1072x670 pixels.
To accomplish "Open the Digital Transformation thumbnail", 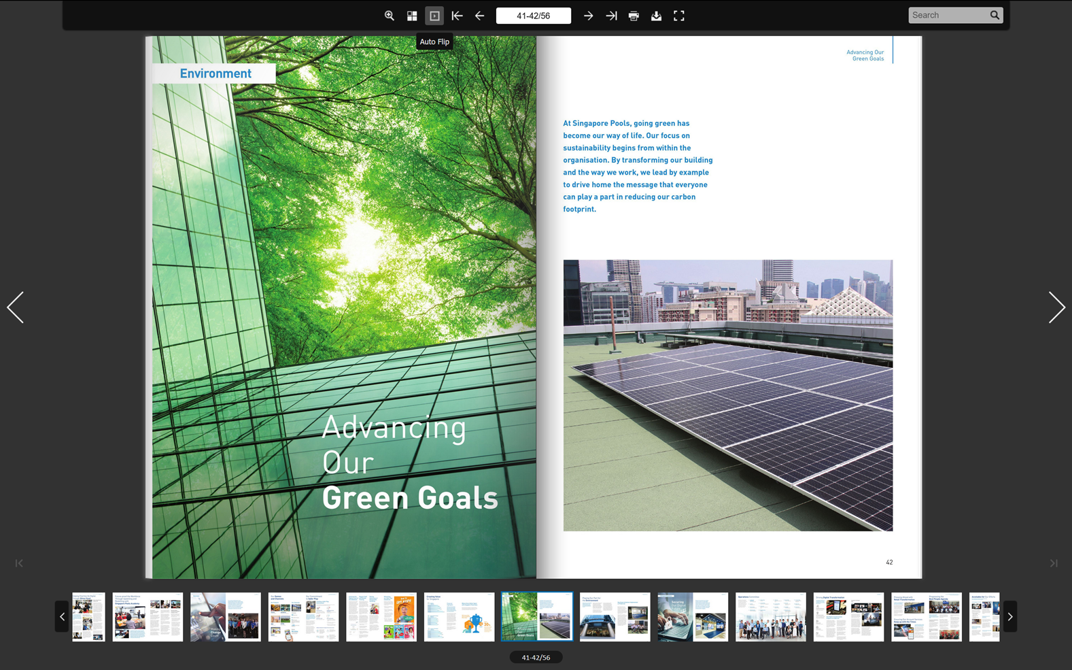I will 849,616.
